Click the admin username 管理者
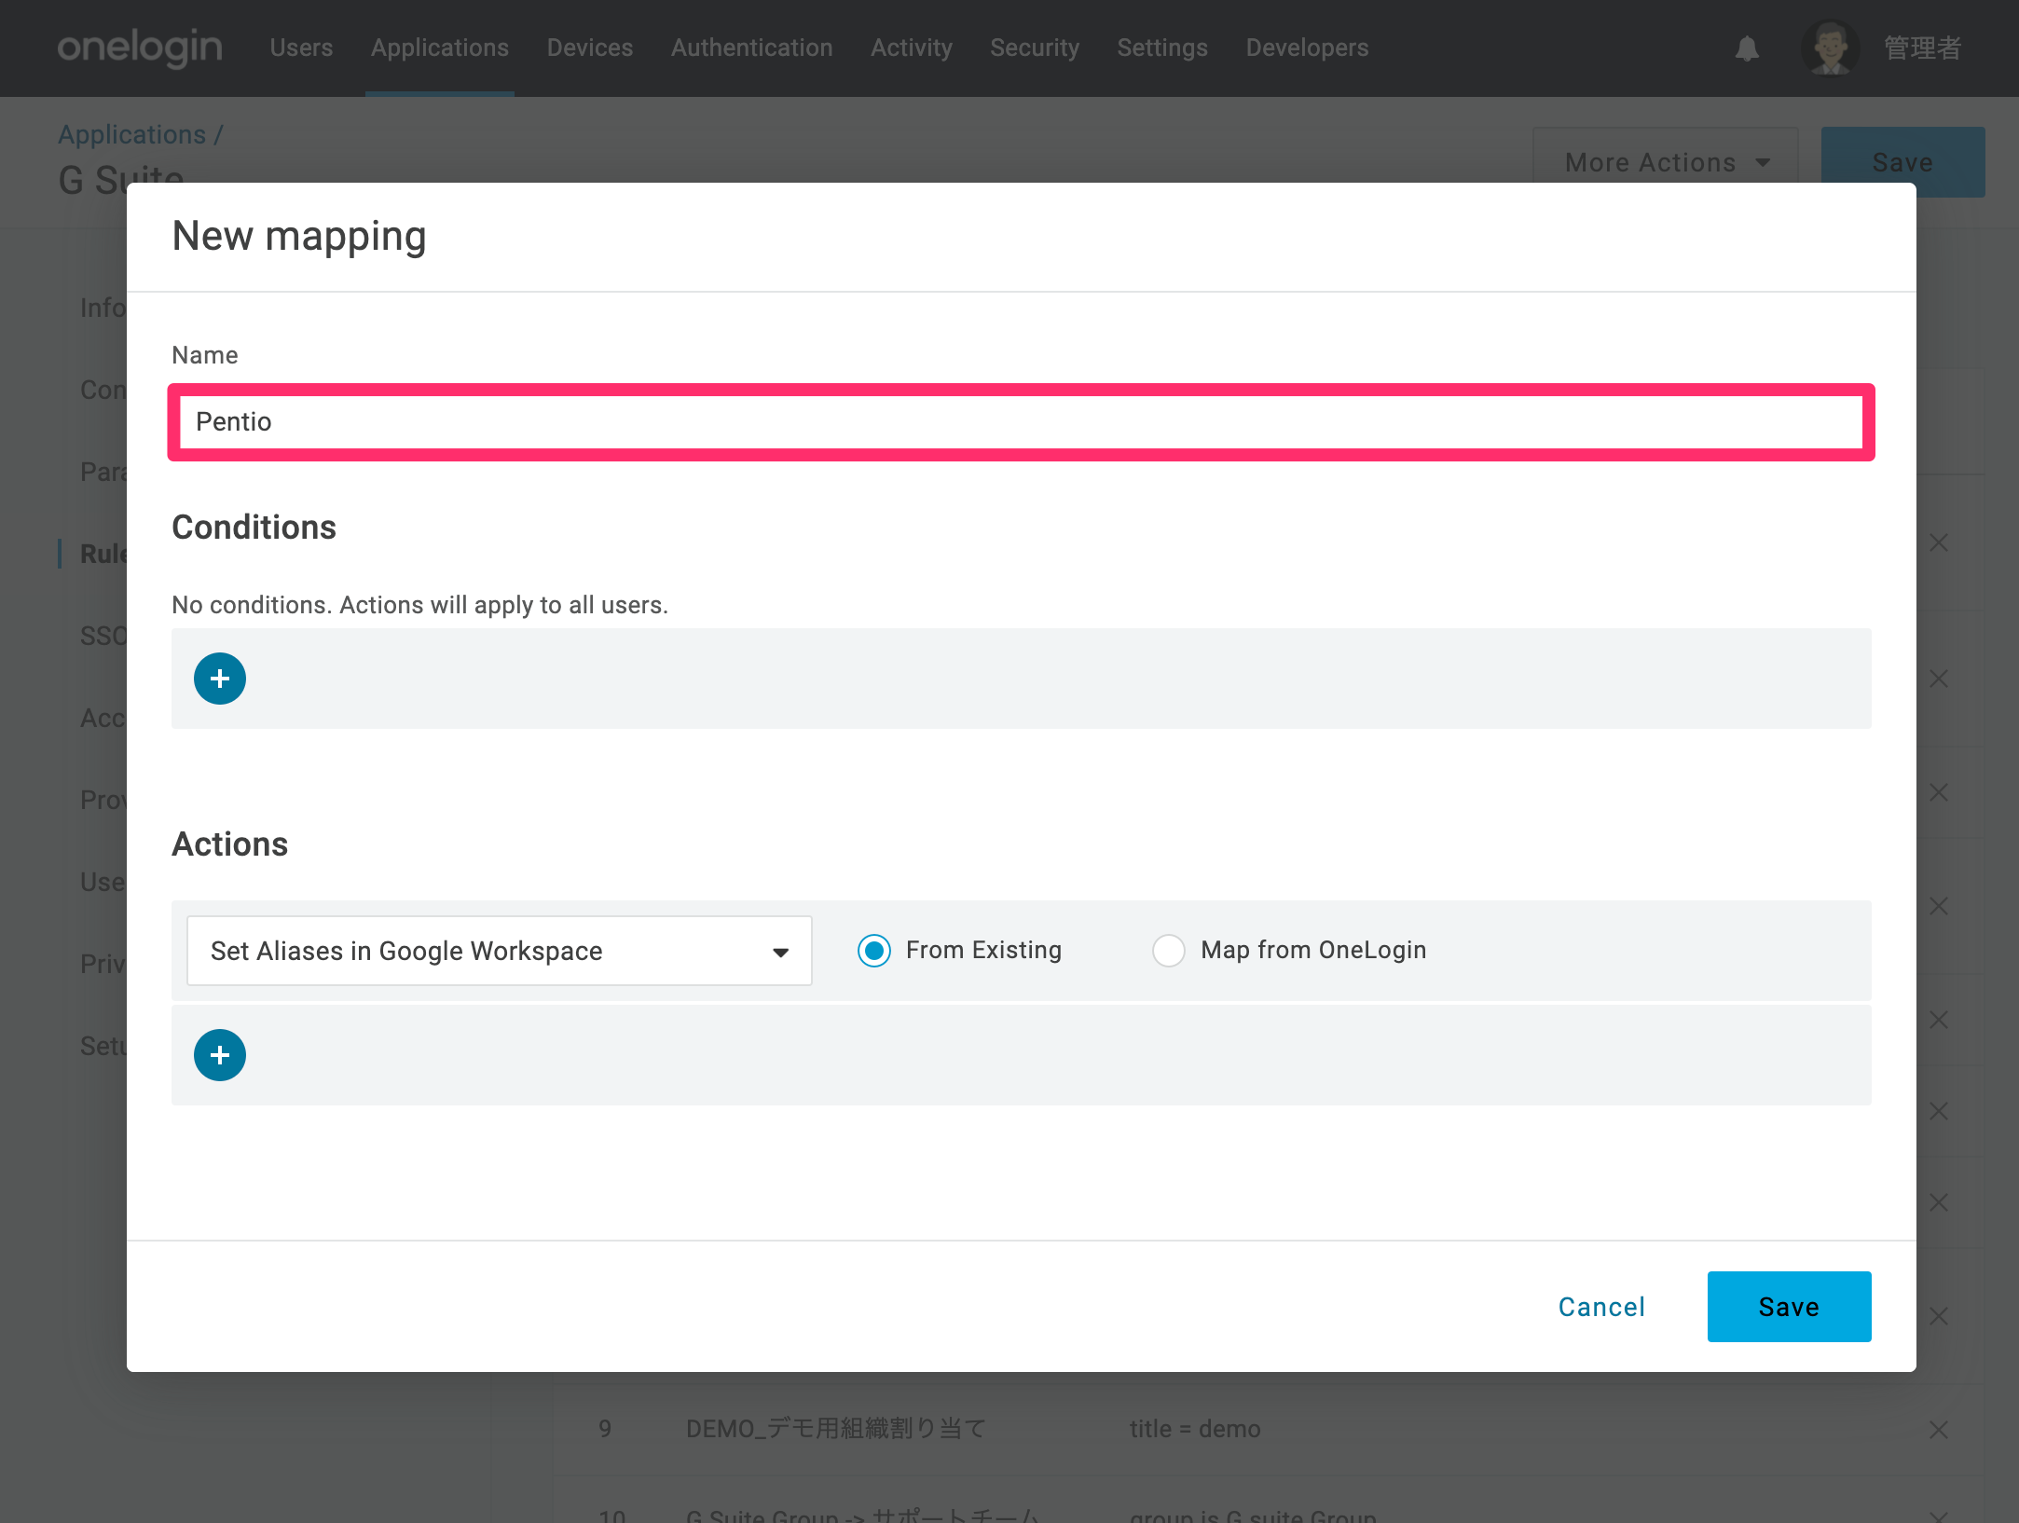Viewport: 2019px width, 1523px height. [x=1922, y=48]
